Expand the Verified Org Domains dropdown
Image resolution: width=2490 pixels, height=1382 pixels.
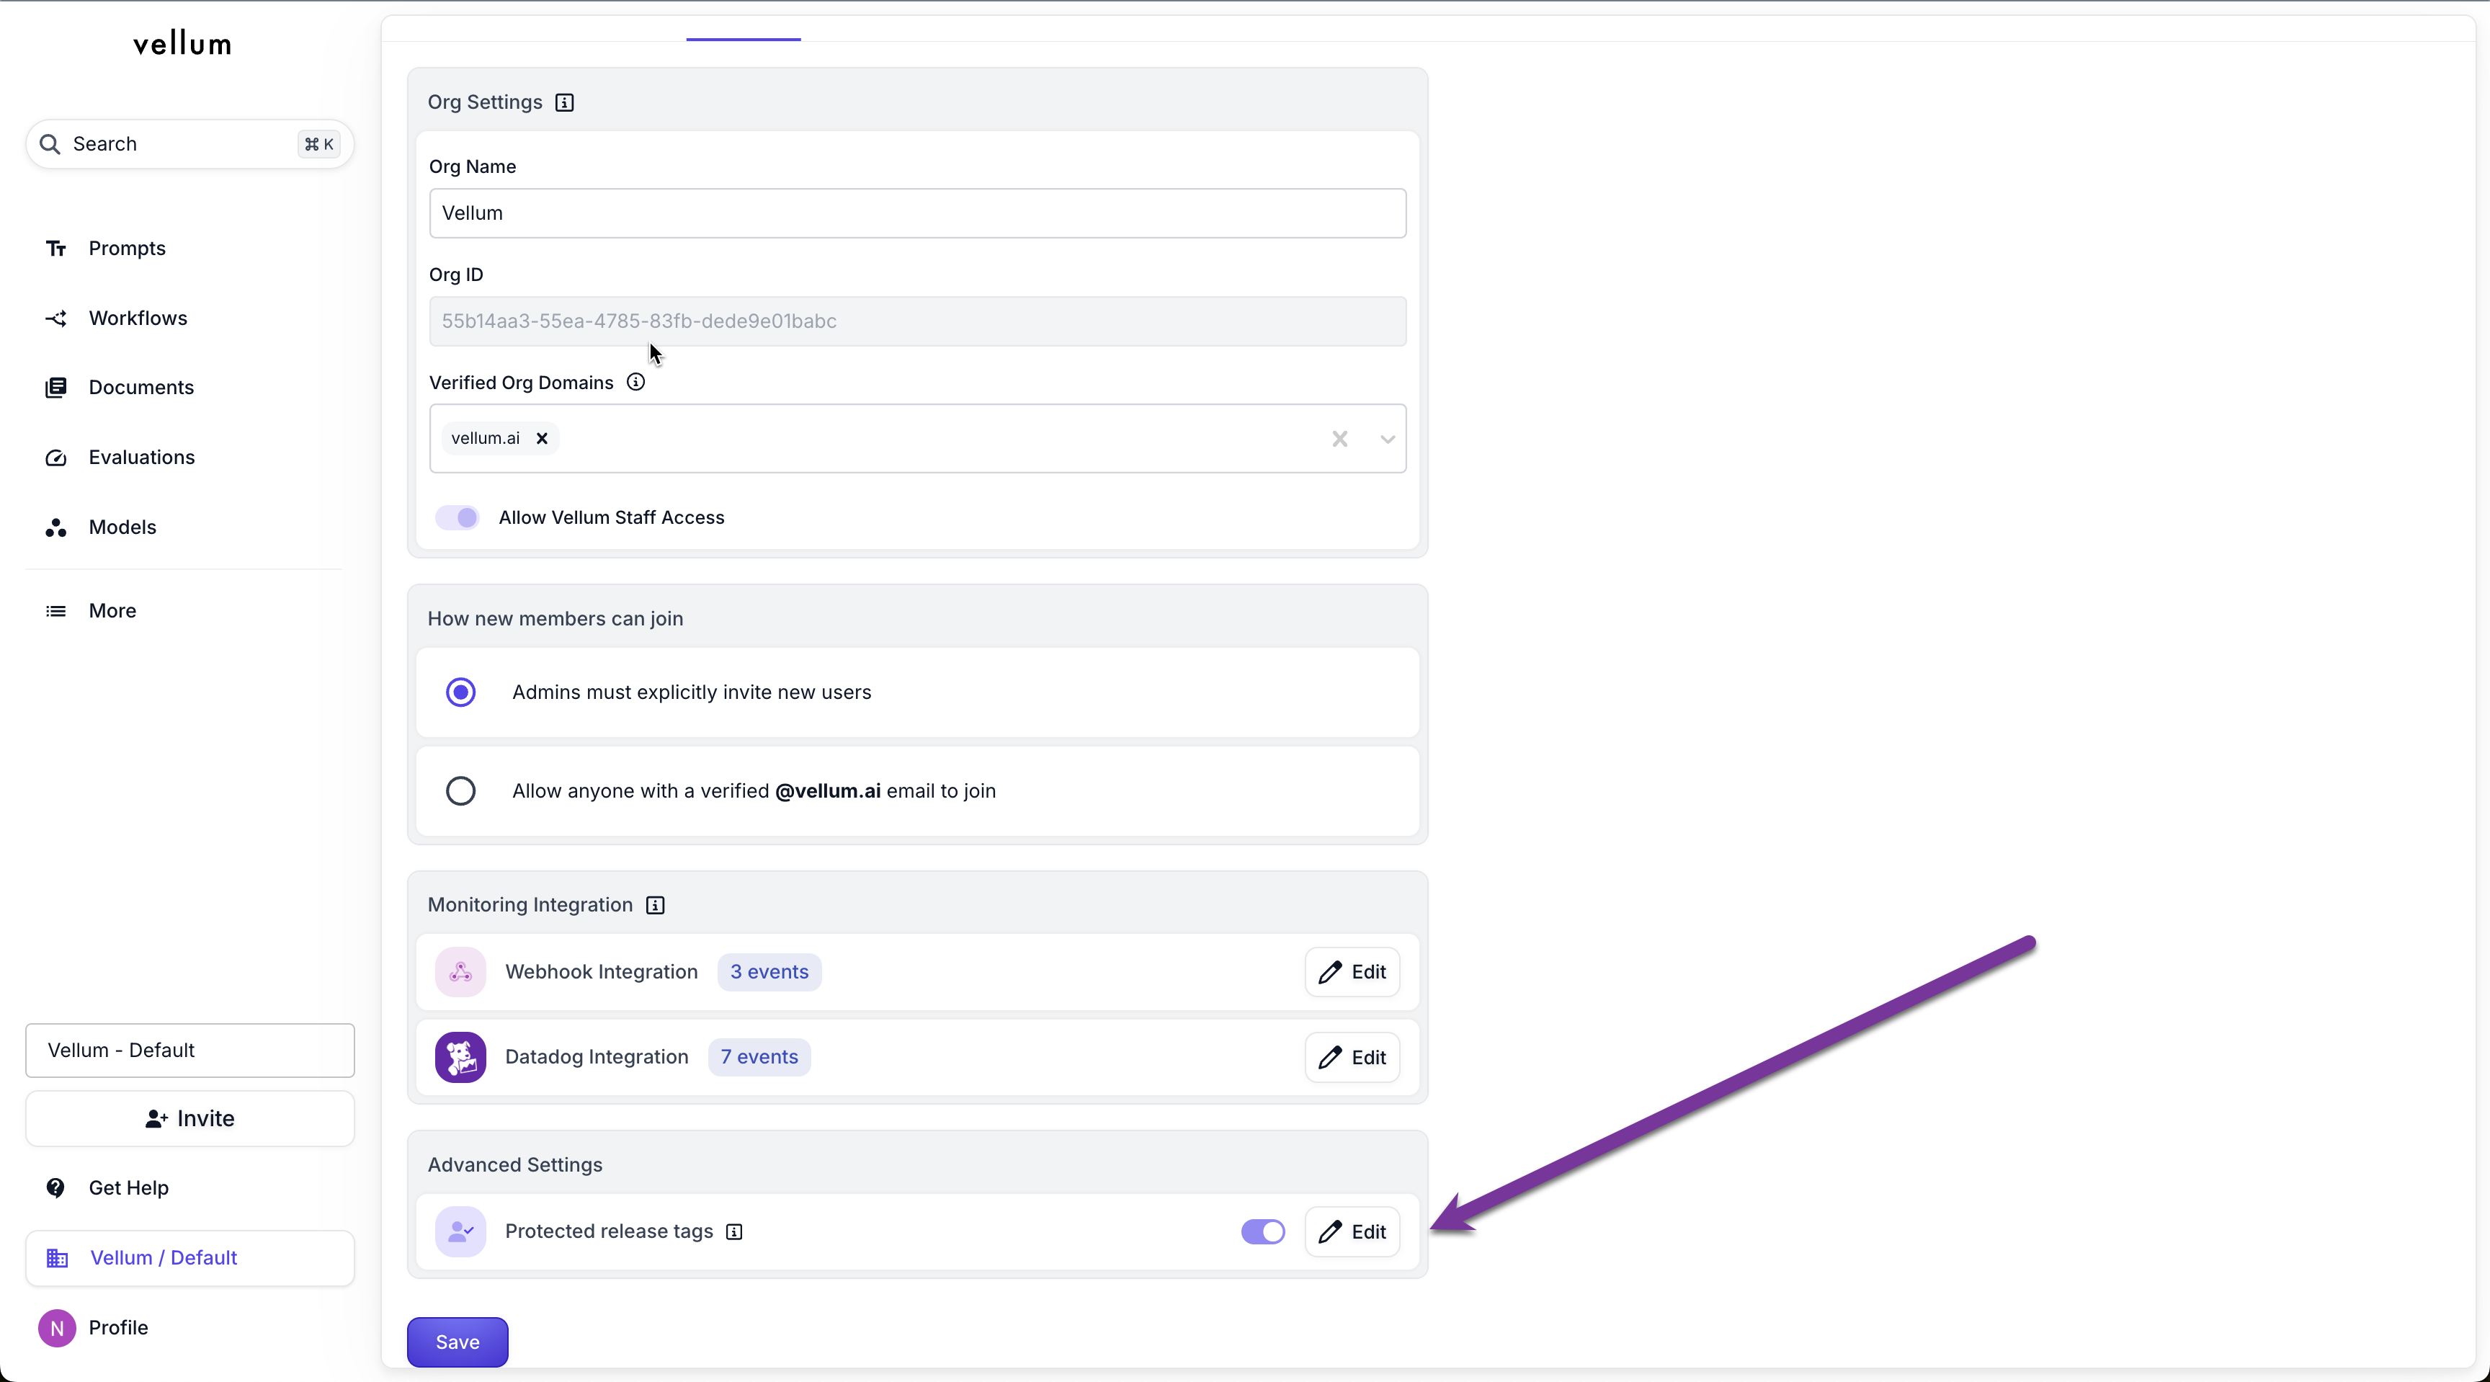1387,439
